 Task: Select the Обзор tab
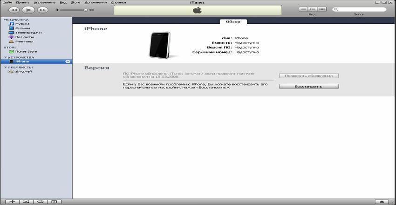click(233, 22)
